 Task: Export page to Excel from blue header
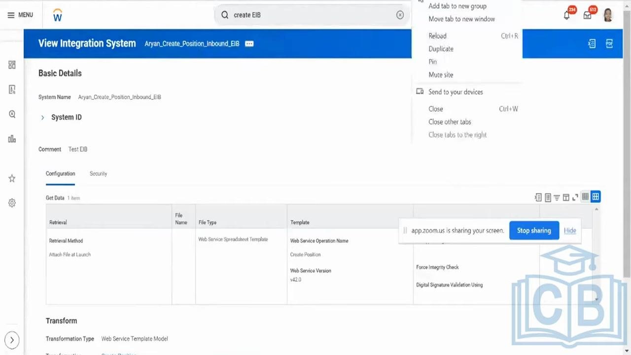tap(592, 43)
